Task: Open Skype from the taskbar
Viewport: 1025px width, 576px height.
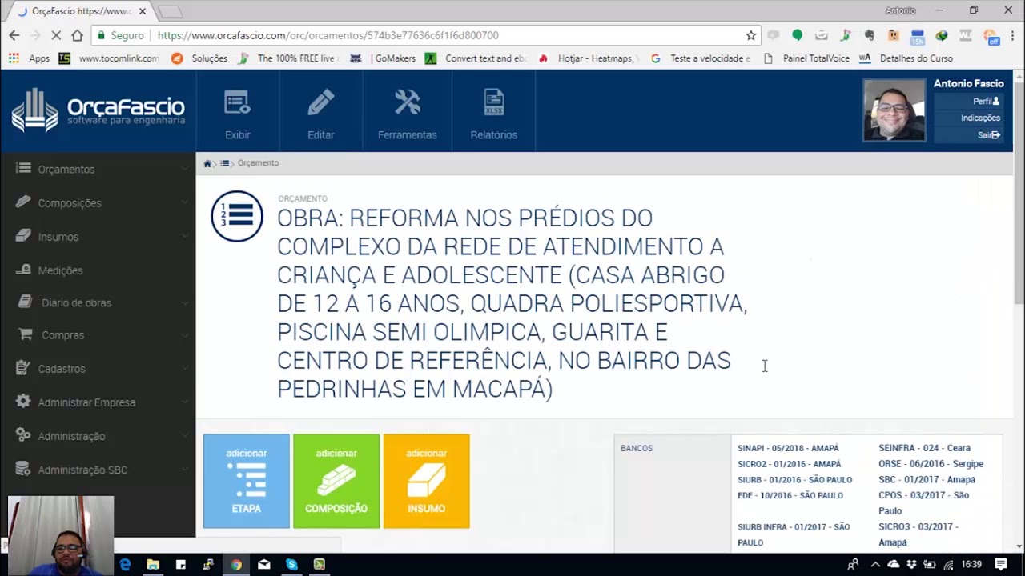Action: click(x=291, y=564)
